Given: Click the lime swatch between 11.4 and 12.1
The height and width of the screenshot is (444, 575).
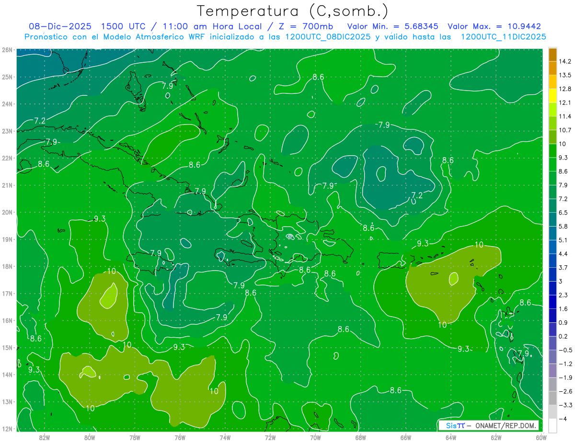Looking at the screenshot, I should tap(552, 109).
